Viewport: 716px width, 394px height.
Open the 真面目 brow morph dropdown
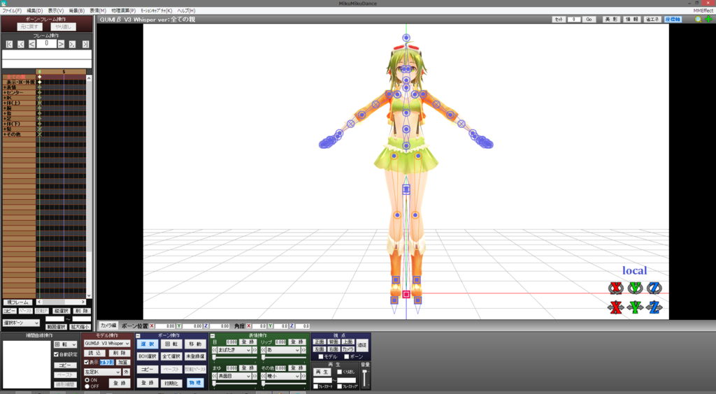tap(234, 377)
